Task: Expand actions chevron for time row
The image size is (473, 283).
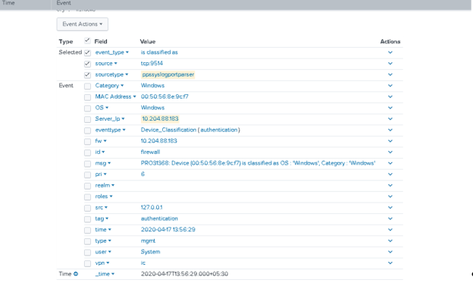Action: pyautogui.click(x=390, y=230)
